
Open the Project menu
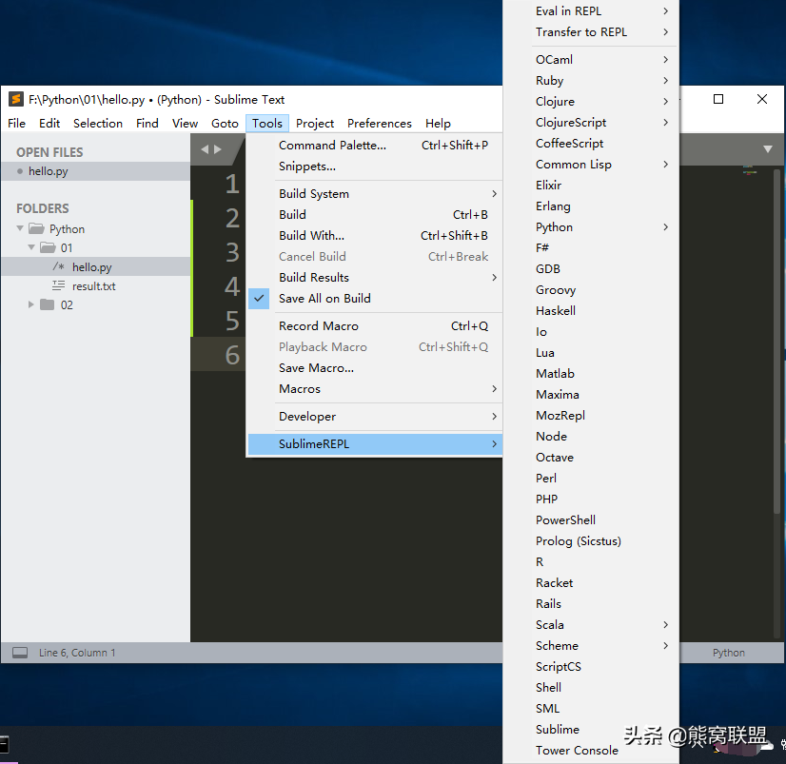click(315, 124)
